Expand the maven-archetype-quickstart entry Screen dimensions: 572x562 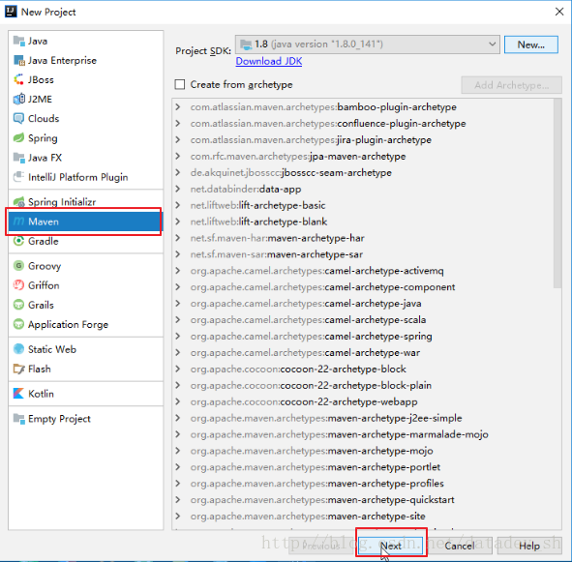pyautogui.click(x=178, y=500)
